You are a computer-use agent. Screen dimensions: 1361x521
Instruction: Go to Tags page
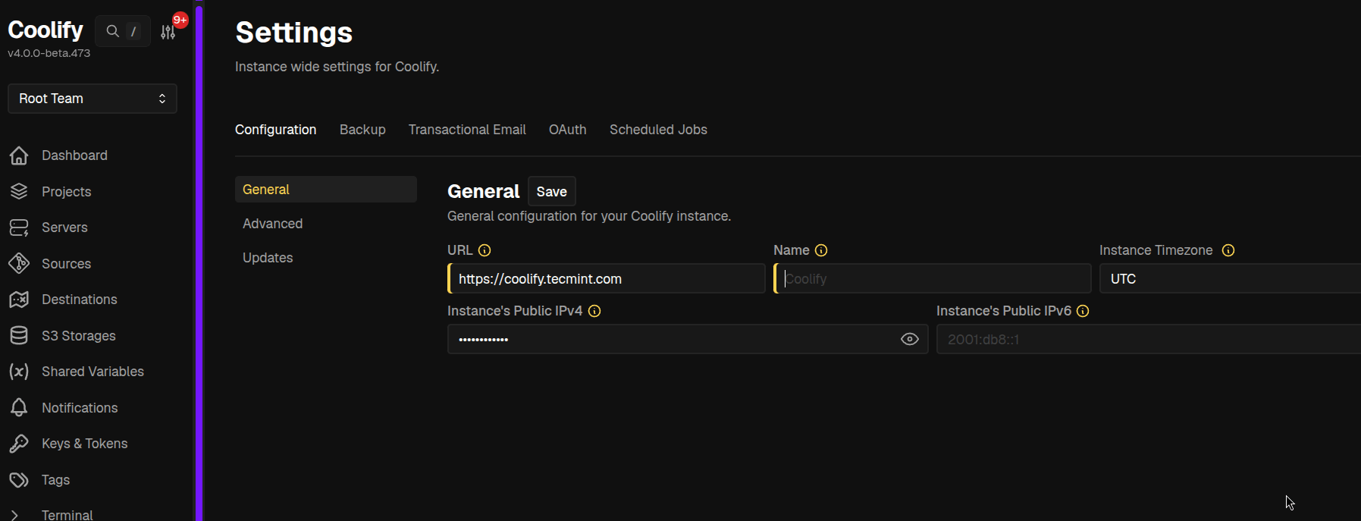pyautogui.click(x=56, y=480)
